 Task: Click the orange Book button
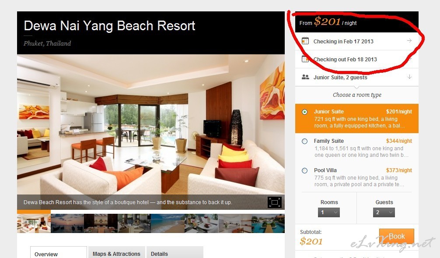coord(397,237)
